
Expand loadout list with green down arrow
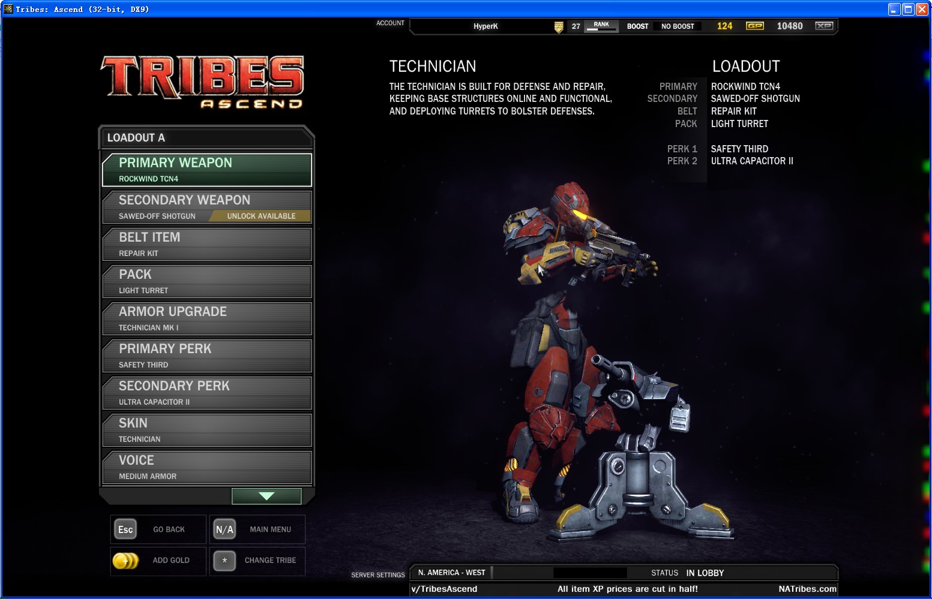tap(266, 496)
